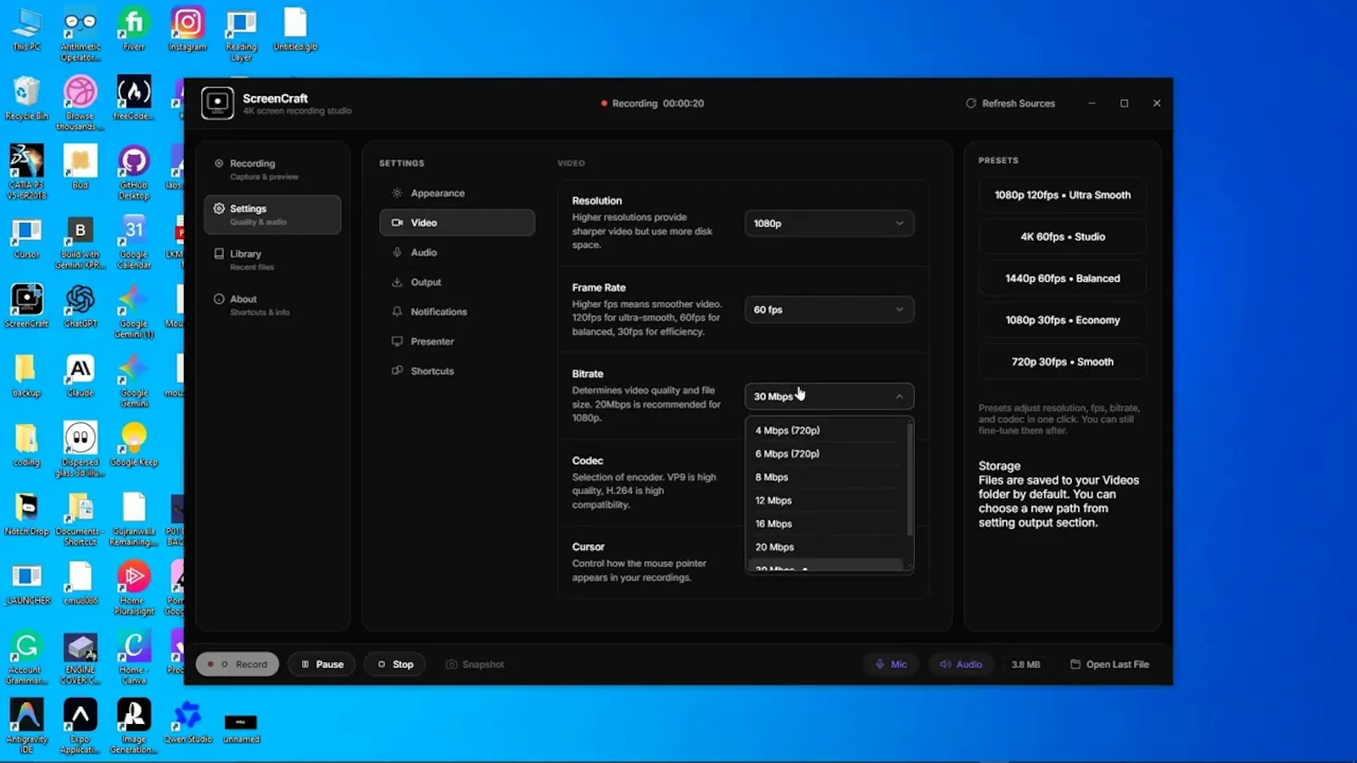Click the bitrate dropdown list scrollbar
Screen dimensions: 1357x763
coord(910,480)
